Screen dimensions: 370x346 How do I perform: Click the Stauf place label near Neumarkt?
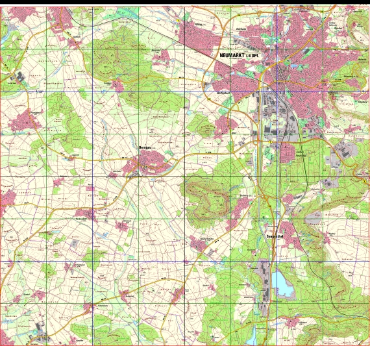pos(234,133)
